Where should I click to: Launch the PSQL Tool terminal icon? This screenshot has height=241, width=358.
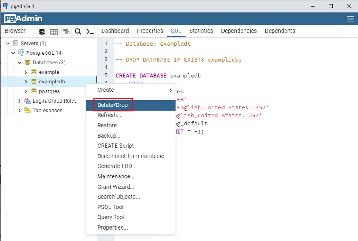pos(90,31)
